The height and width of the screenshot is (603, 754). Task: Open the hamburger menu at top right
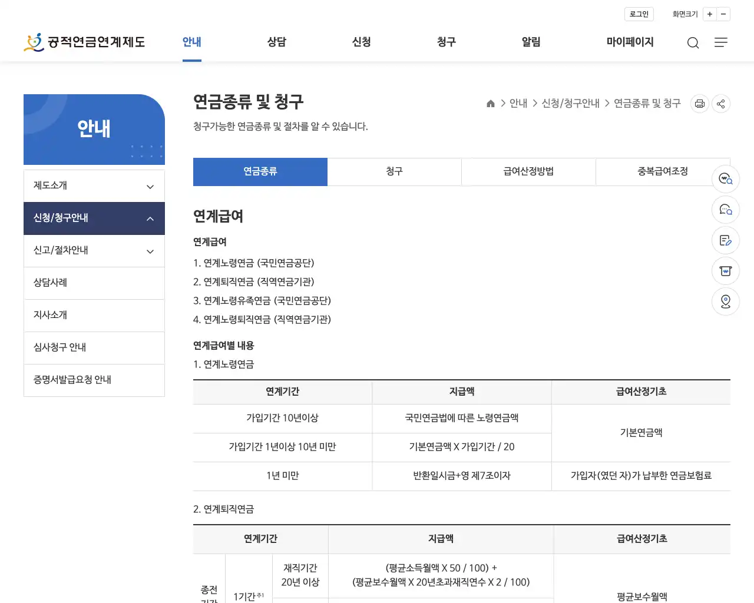click(x=721, y=42)
